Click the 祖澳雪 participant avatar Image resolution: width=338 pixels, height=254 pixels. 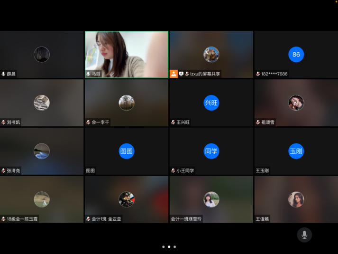coord(296,103)
